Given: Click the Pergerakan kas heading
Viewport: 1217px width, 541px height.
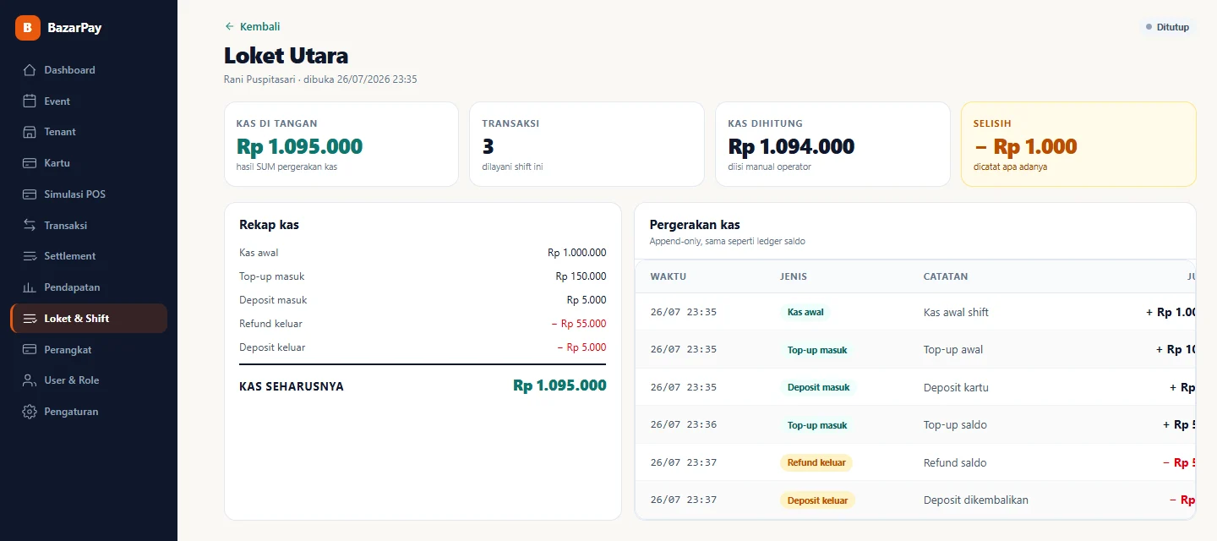Looking at the screenshot, I should (x=695, y=225).
